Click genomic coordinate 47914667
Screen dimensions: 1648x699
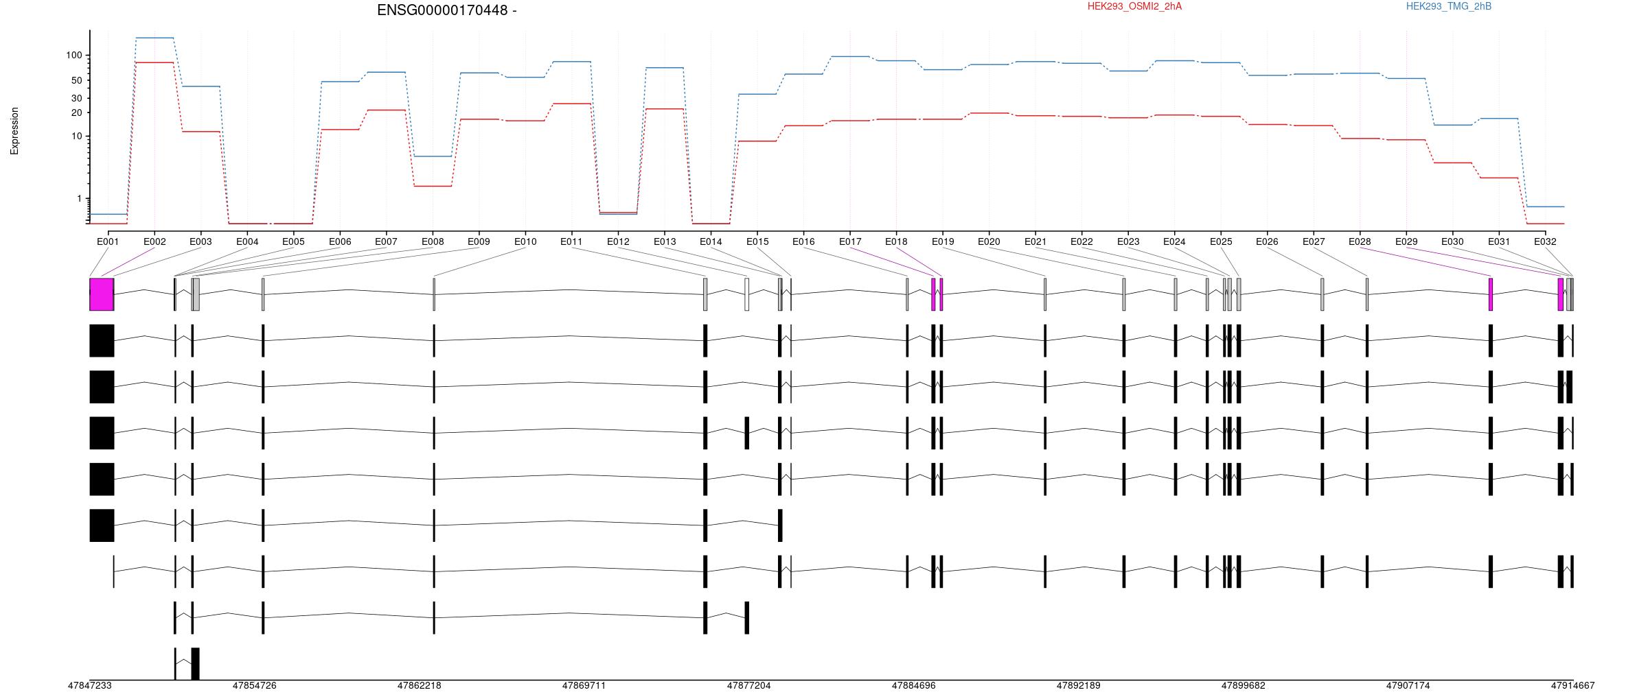1573,685
